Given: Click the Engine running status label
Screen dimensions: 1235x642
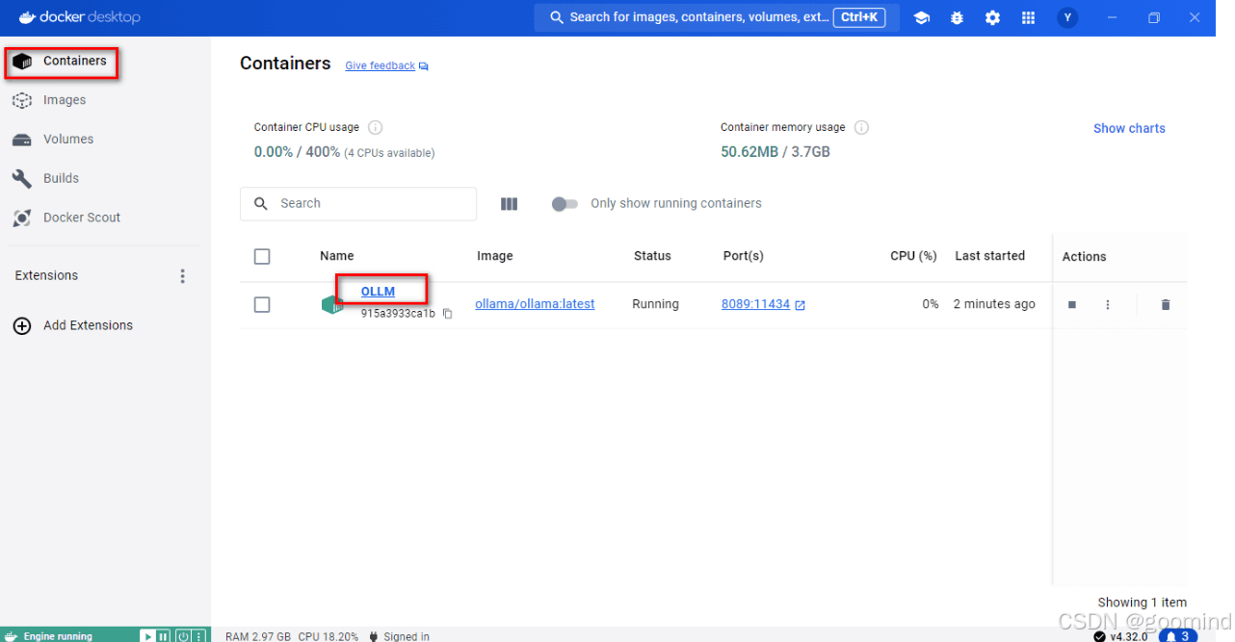Looking at the screenshot, I should click(x=58, y=636).
